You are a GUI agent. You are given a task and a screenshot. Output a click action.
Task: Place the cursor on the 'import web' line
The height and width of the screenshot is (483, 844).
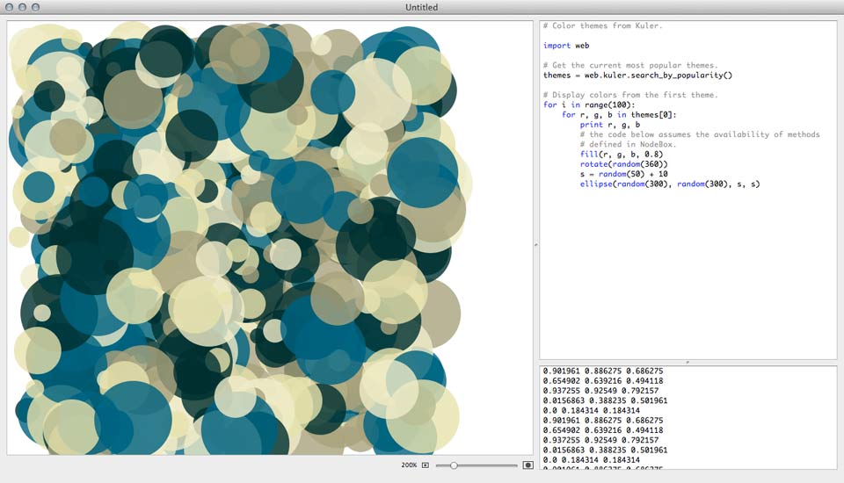[566, 46]
